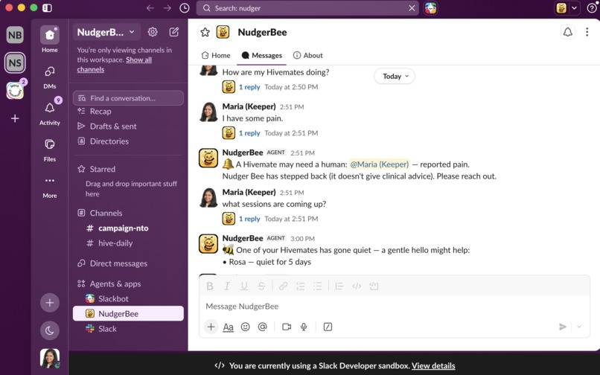Screen dimensions: 600x375
Task: Toggle italic formatting
Action: [x=227, y=286]
